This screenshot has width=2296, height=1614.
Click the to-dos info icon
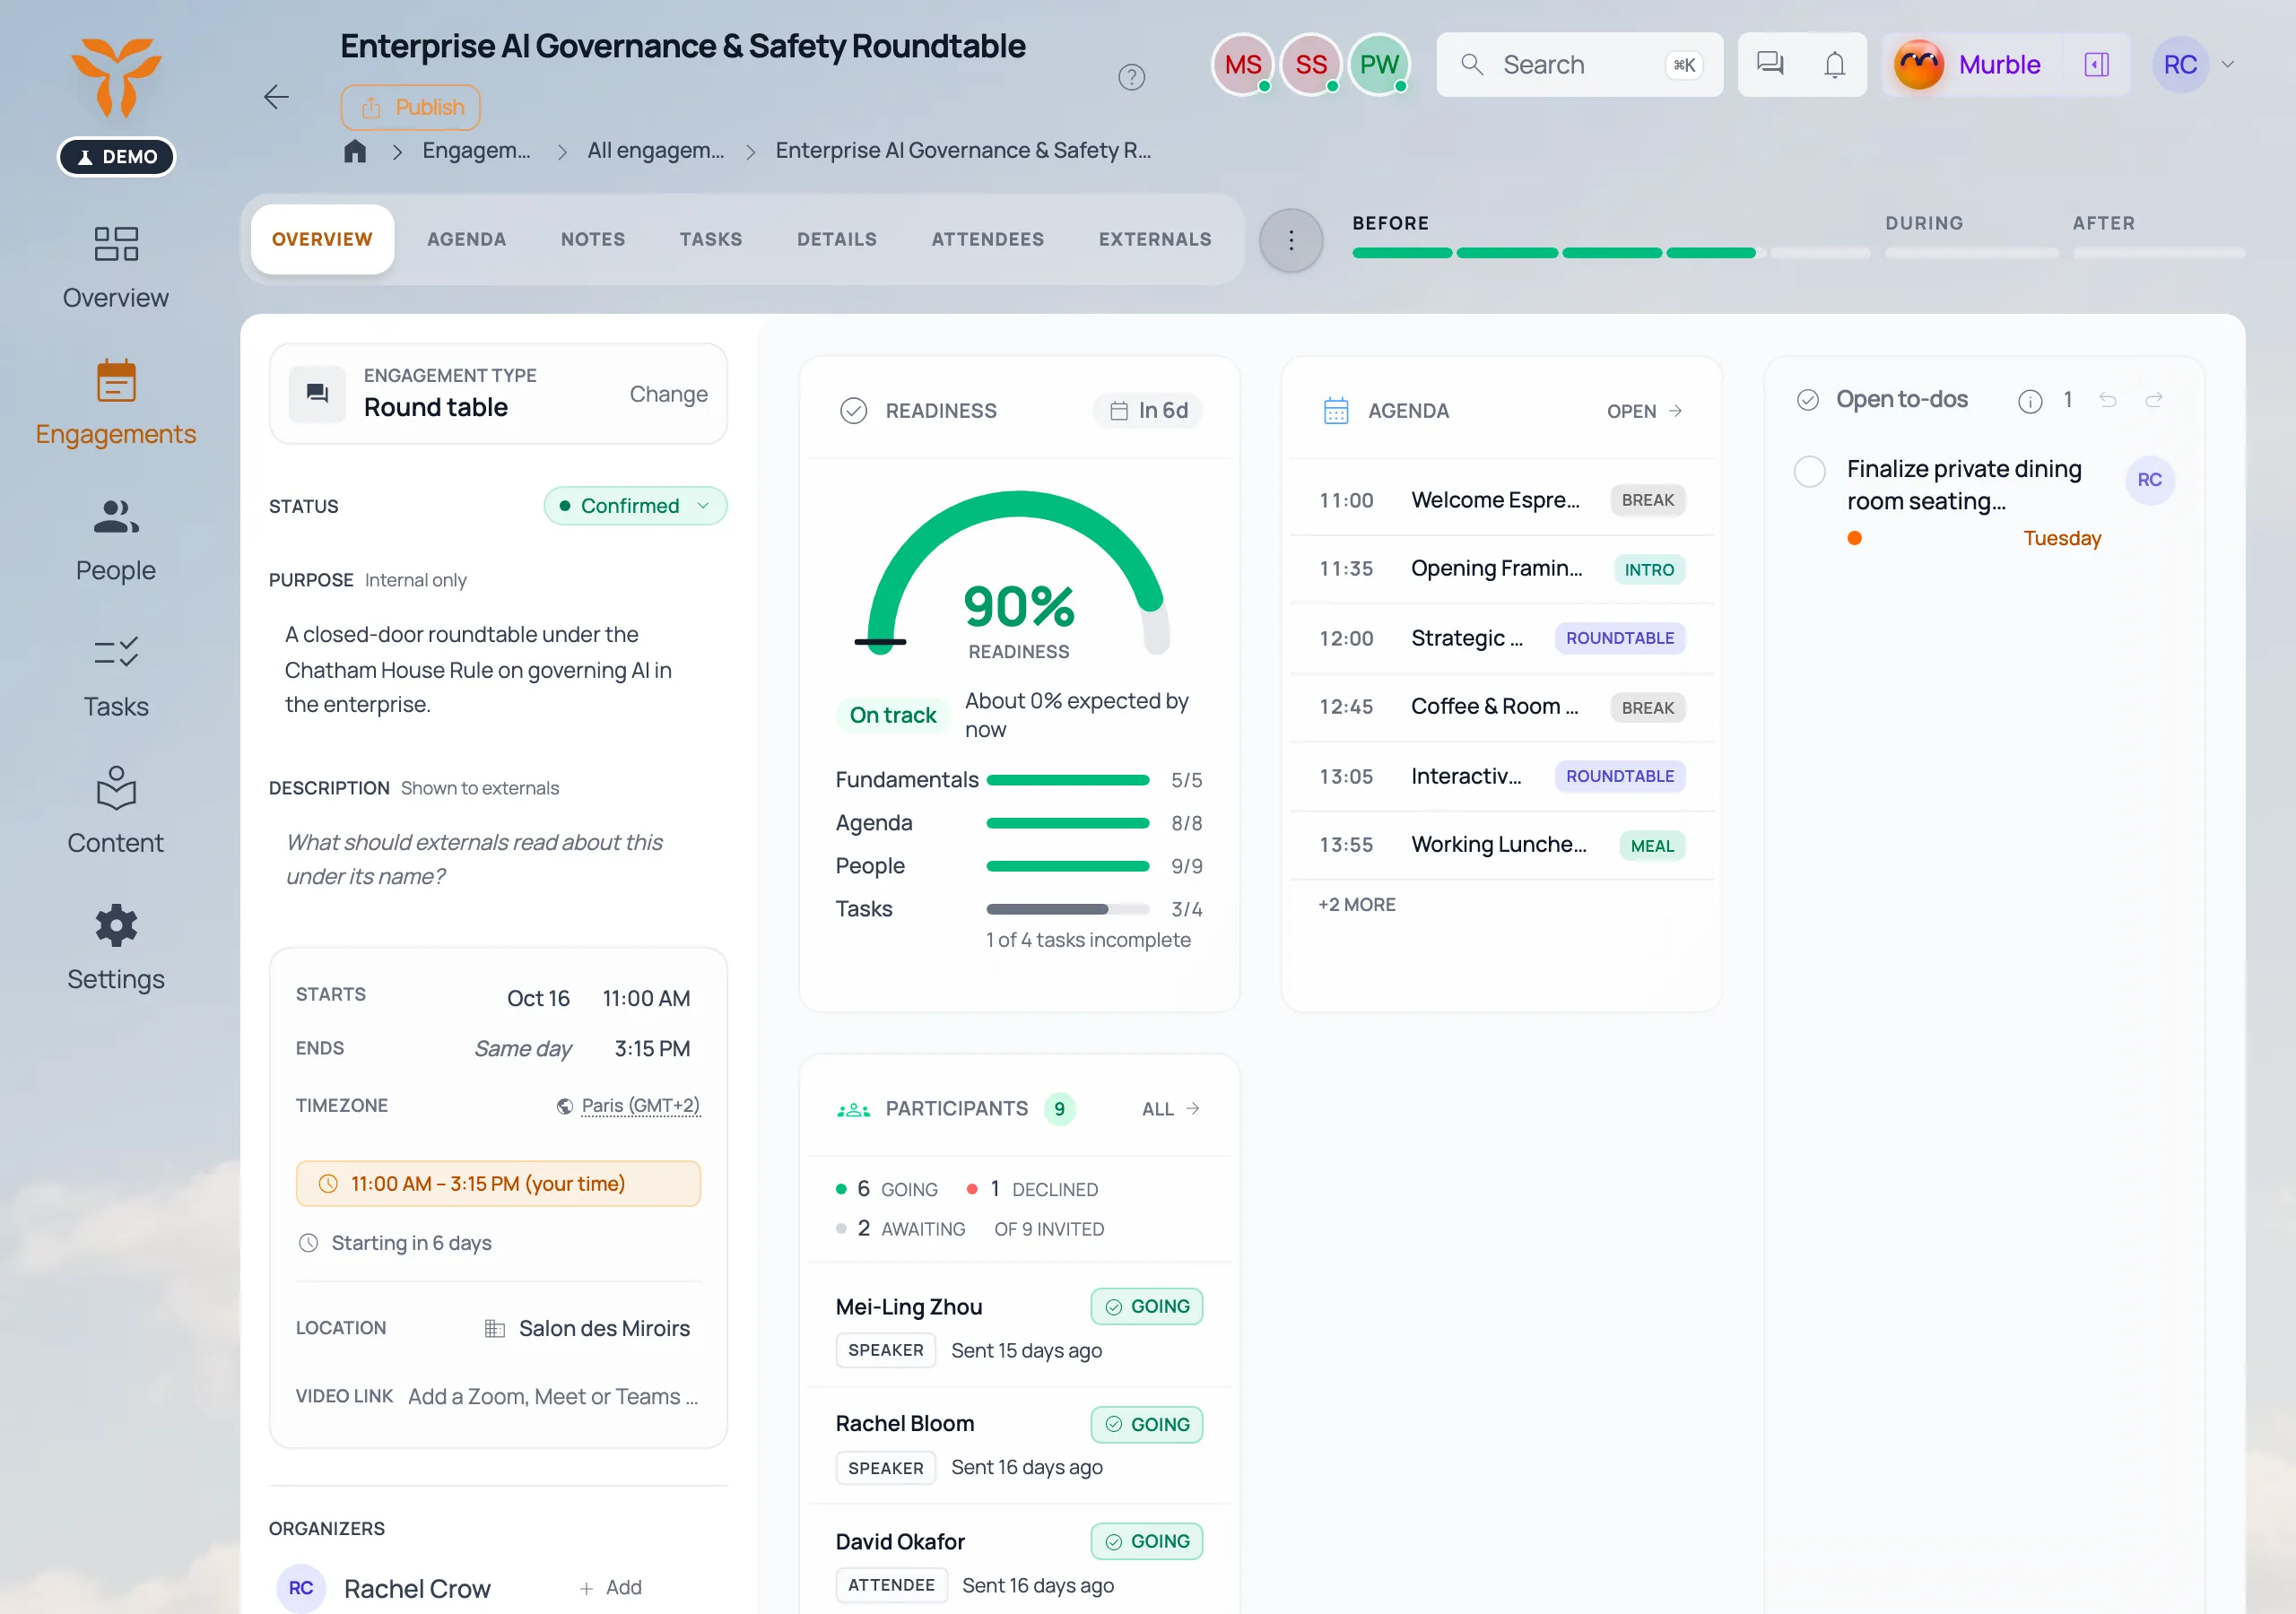pyautogui.click(x=2029, y=401)
